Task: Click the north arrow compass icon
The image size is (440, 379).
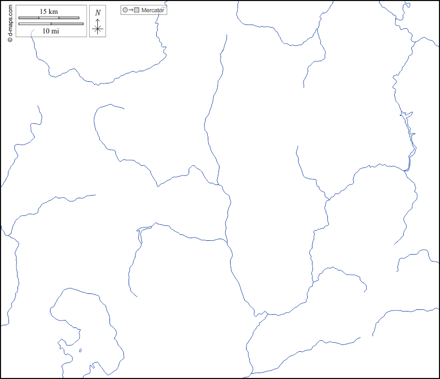Action: coord(97,22)
